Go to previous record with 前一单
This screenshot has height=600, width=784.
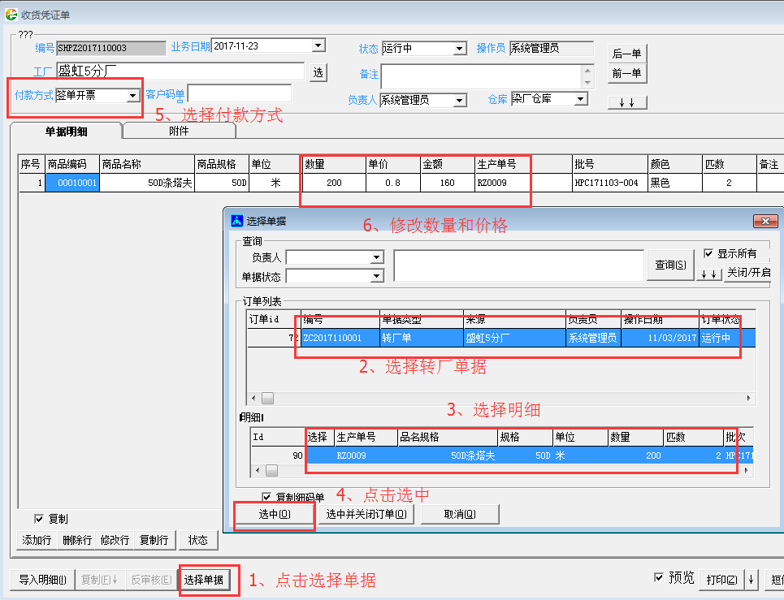click(x=627, y=73)
